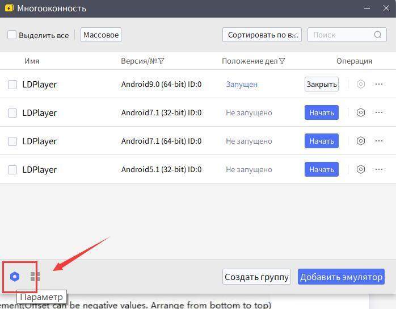Minimize the Многооконность window
This screenshot has height=309, width=396.
pos(367,8)
